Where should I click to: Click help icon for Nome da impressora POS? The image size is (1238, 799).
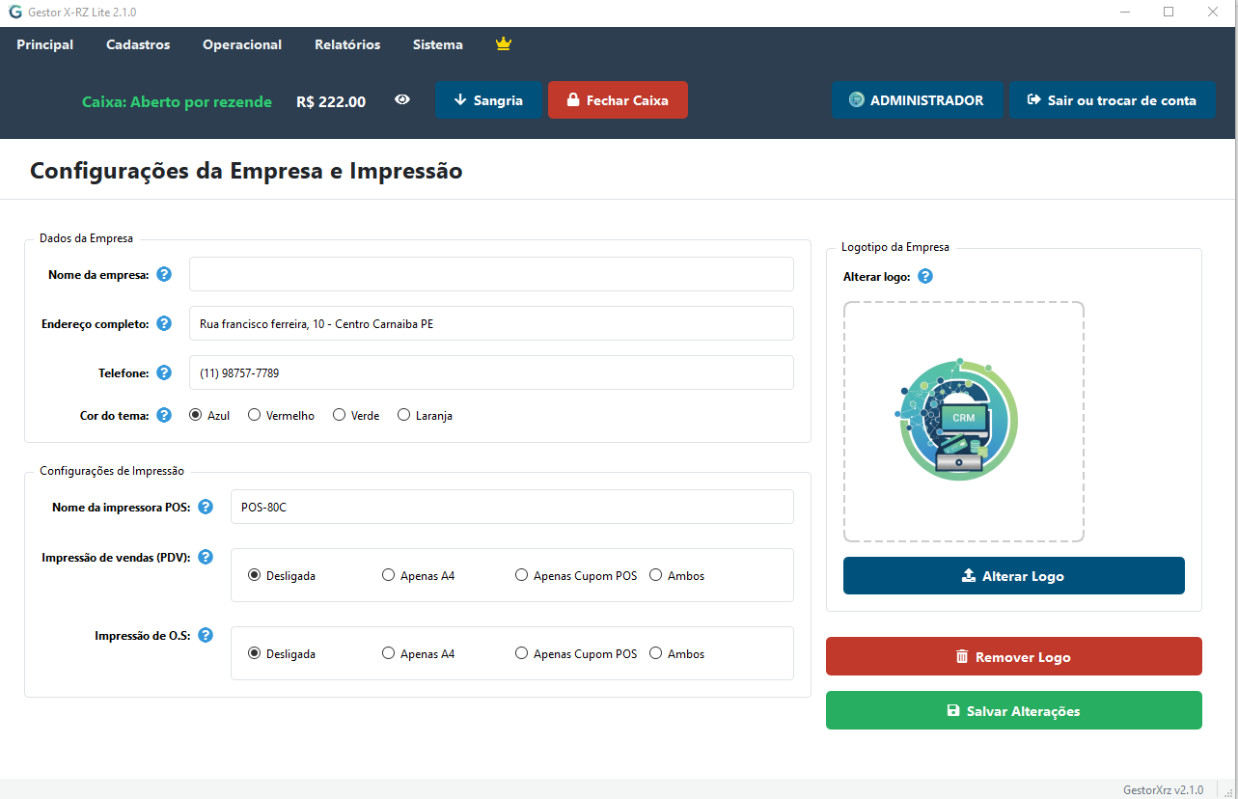(x=206, y=507)
